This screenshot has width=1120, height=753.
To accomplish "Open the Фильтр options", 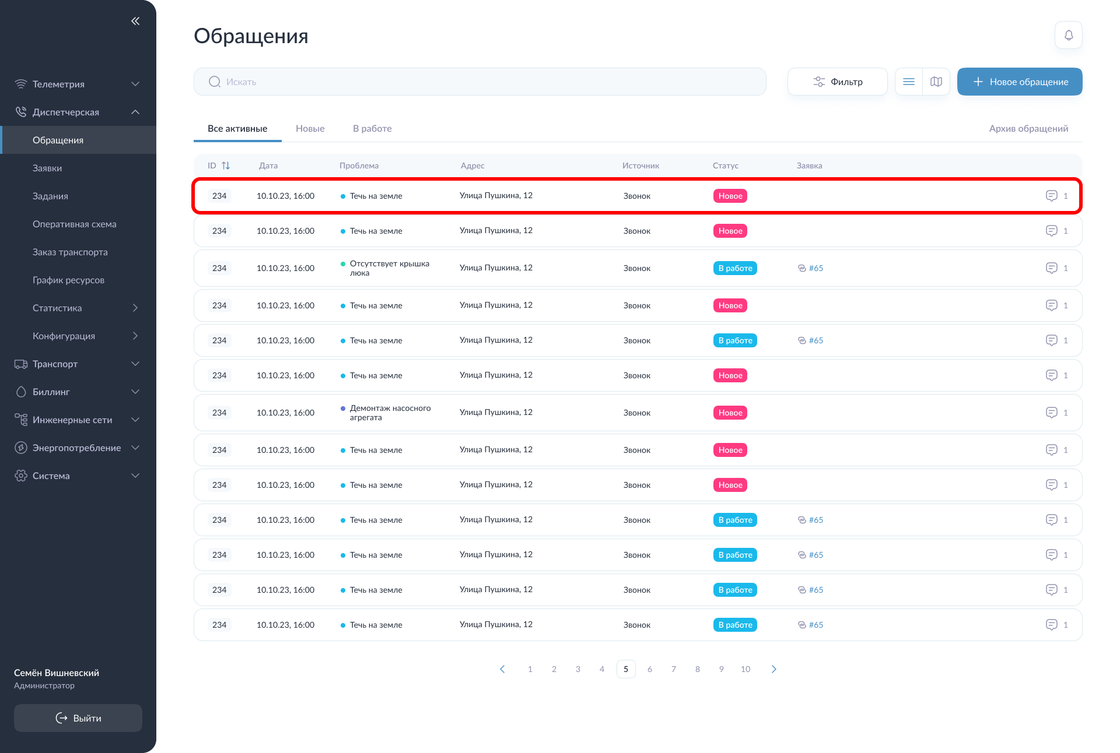I will (837, 82).
